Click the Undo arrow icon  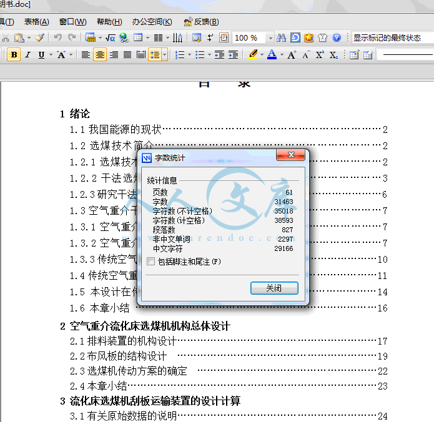point(57,37)
